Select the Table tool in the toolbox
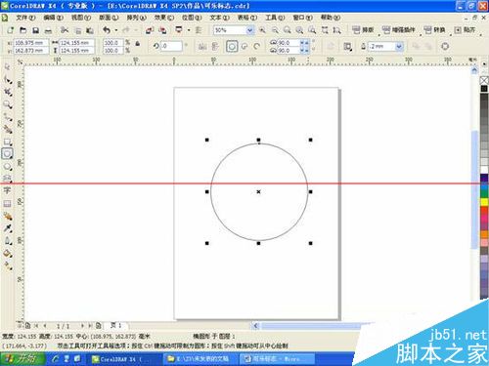The width and height of the screenshot is (489, 366). tap(7, 204)
